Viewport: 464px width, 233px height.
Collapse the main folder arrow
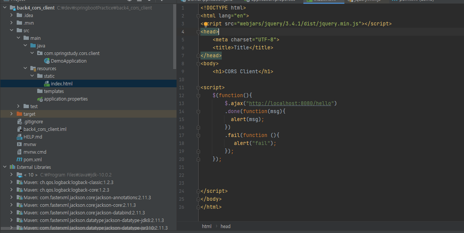coord(19,38)
